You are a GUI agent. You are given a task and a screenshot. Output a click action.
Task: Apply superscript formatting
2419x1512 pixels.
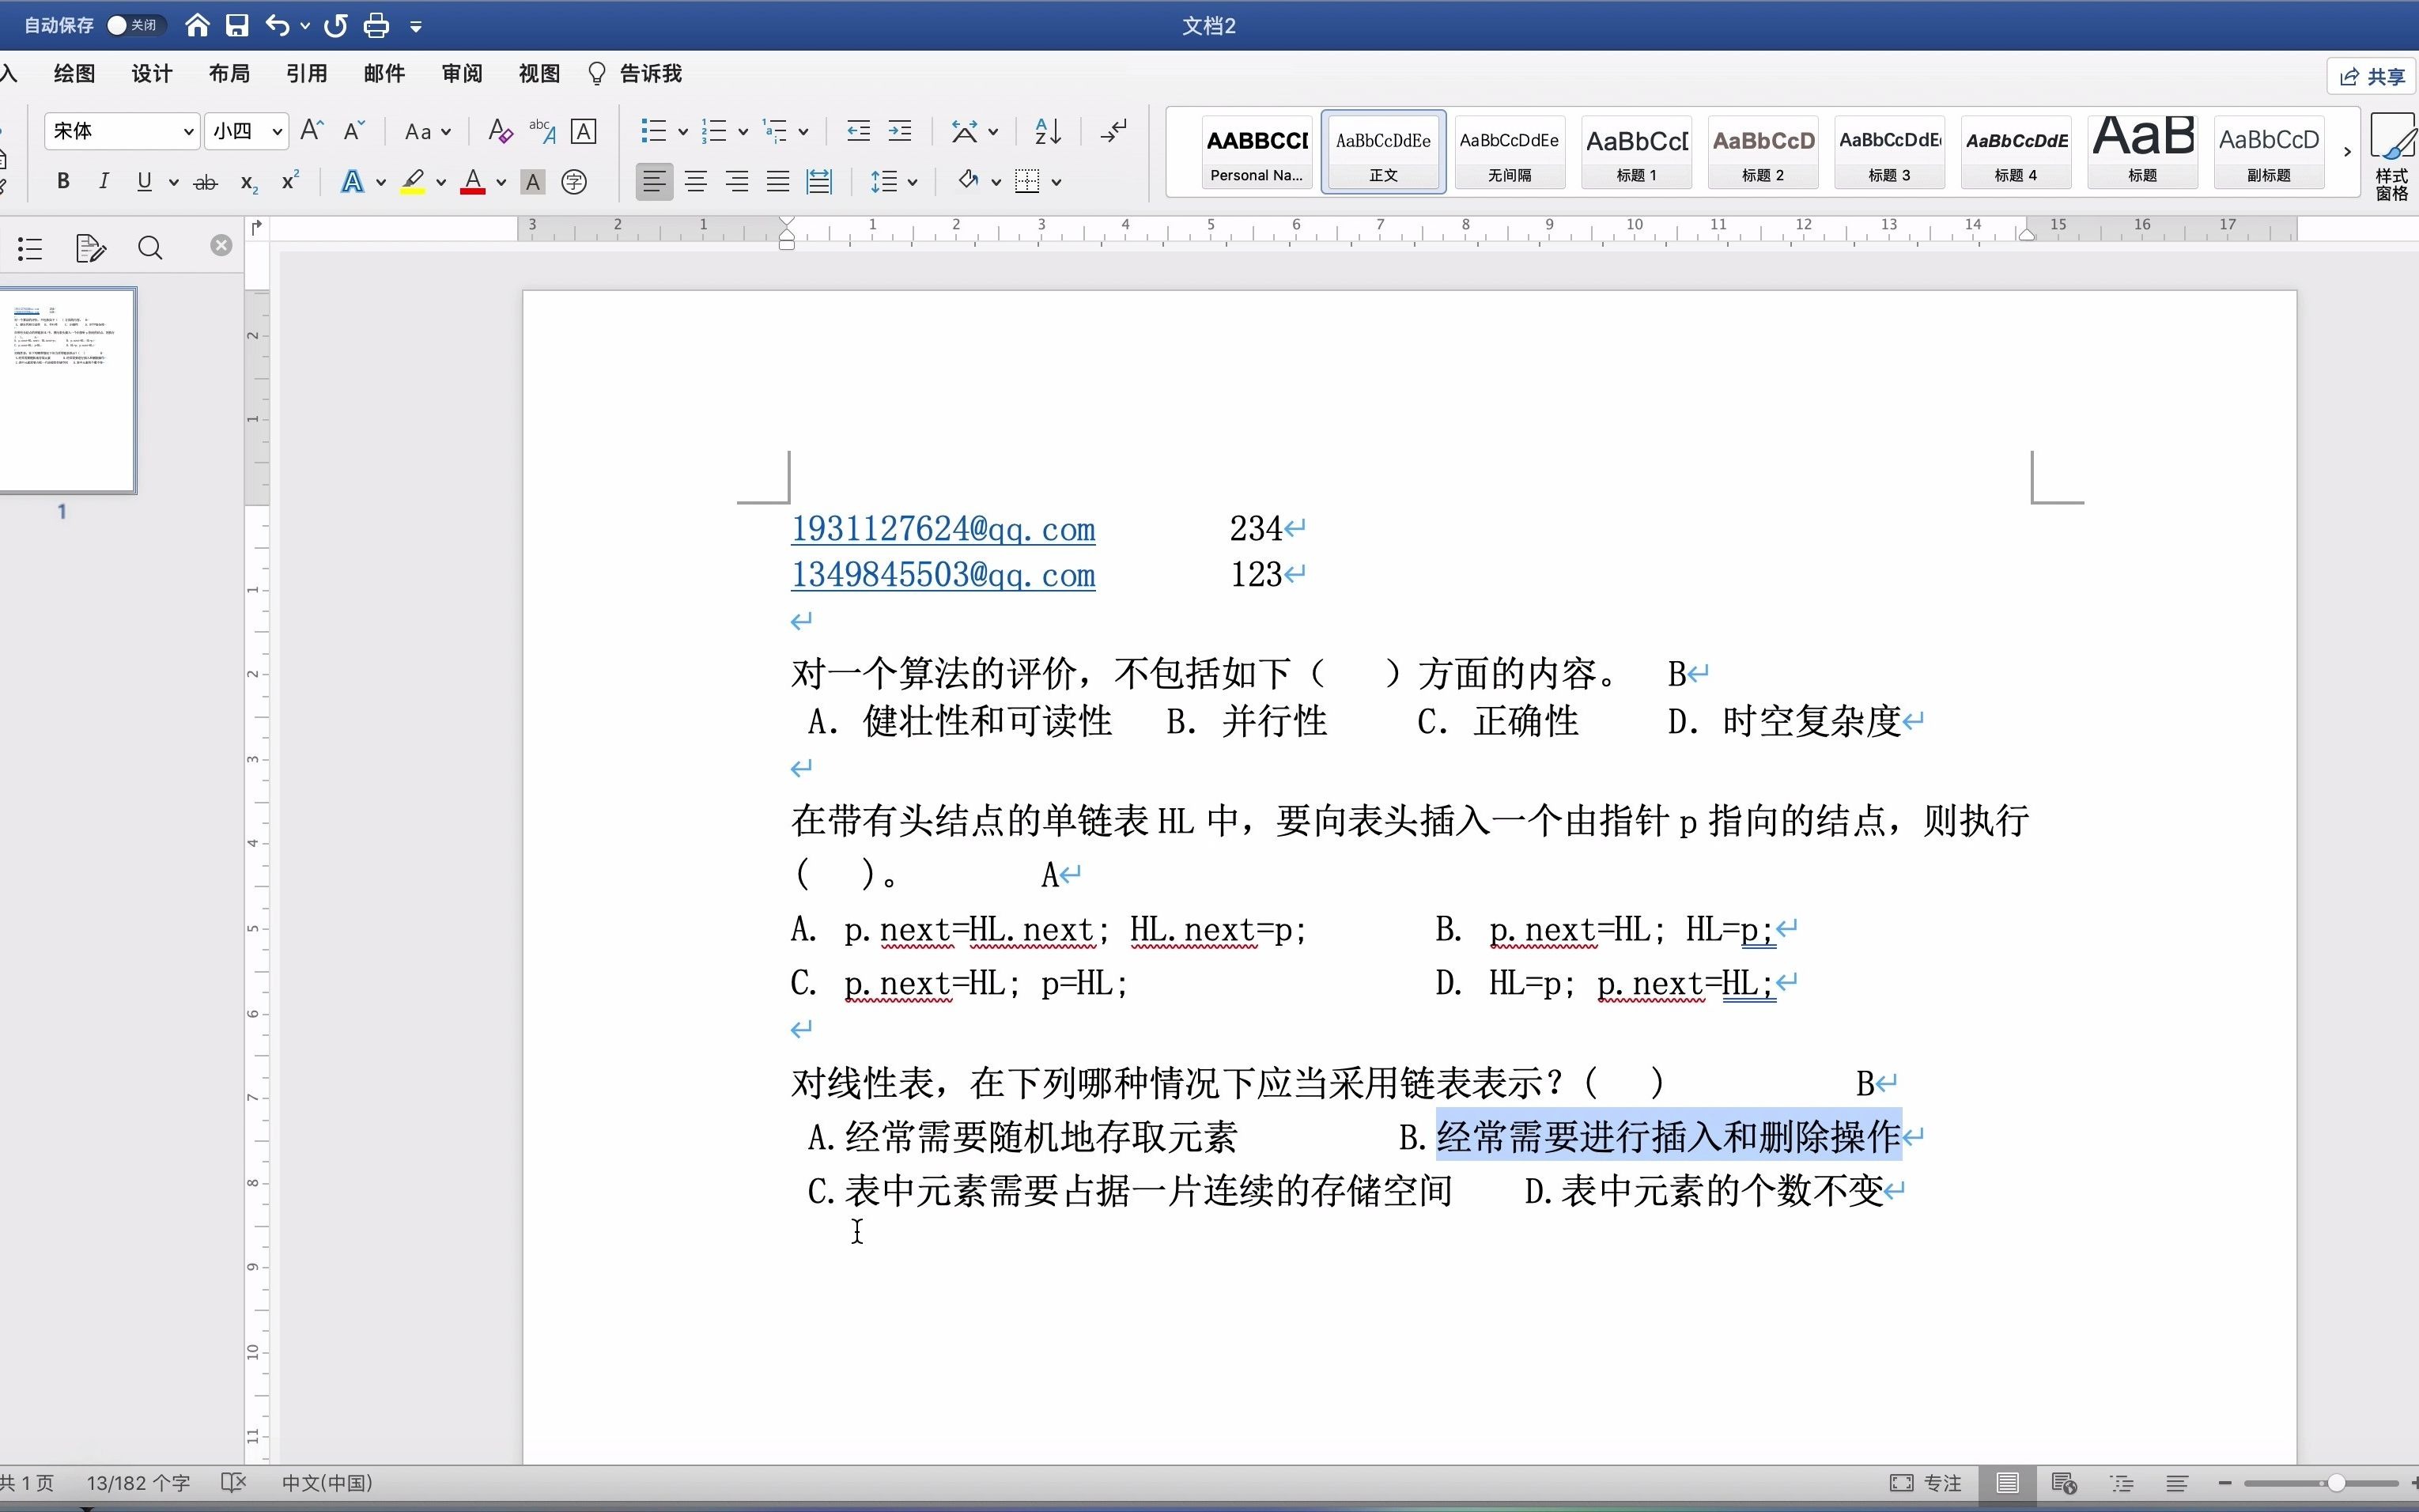(290, 182)
